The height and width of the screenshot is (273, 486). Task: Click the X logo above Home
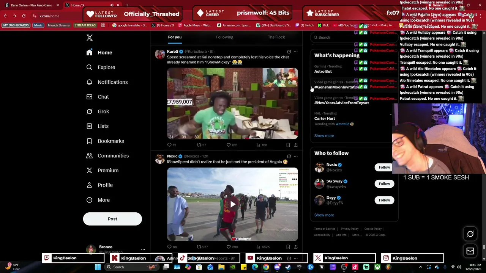coord(89,38)
